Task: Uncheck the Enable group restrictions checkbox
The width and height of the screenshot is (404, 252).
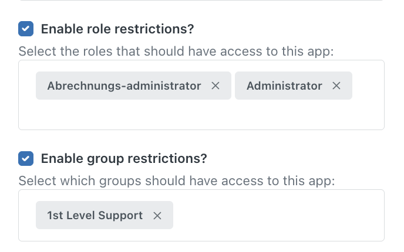Action: (26, 158)
